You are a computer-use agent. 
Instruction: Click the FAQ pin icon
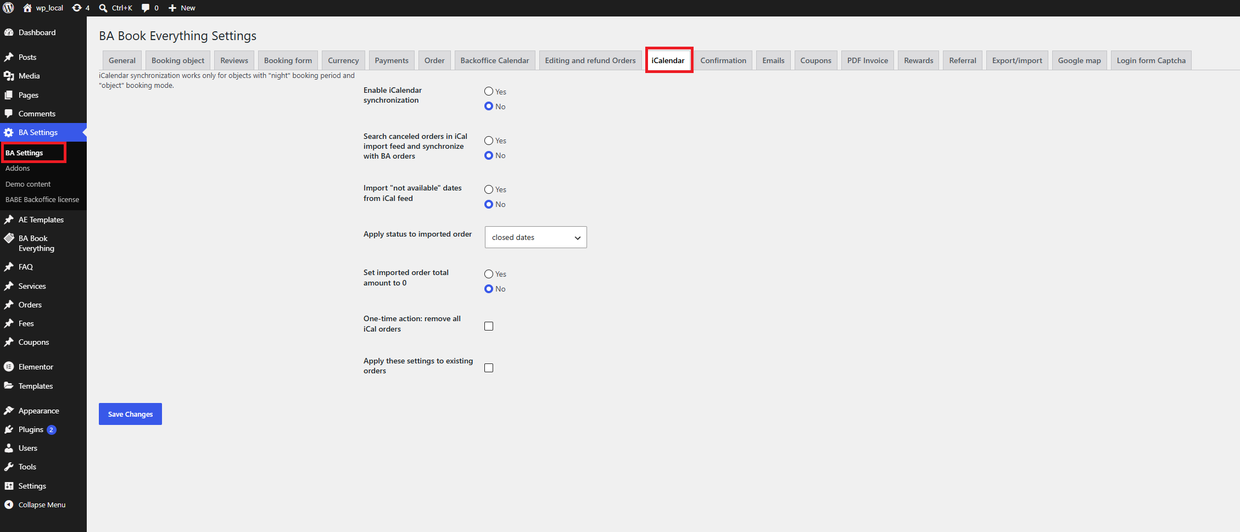9,267
